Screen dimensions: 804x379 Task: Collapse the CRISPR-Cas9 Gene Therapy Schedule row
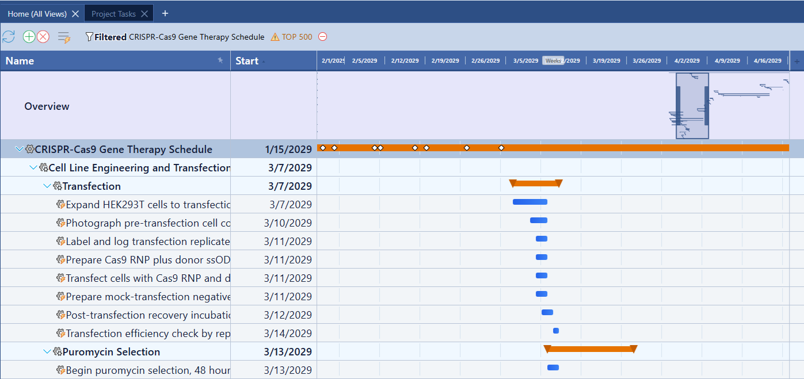(x=20, y=150)
